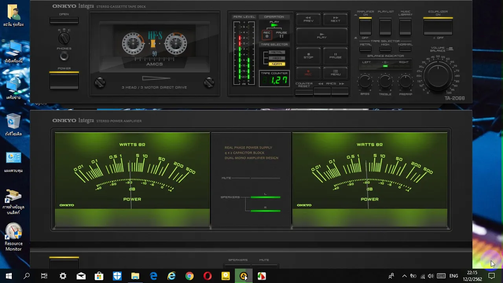This screenshot has height=283, width=503.
Task: Open Windows Defender shield in taskbar
Action: (117, 276)
